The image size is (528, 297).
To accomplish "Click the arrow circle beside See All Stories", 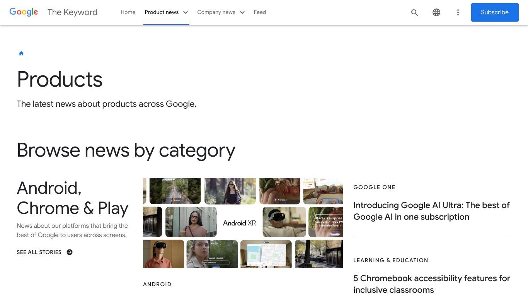I will pyautogui.click(x=70, y=252).
